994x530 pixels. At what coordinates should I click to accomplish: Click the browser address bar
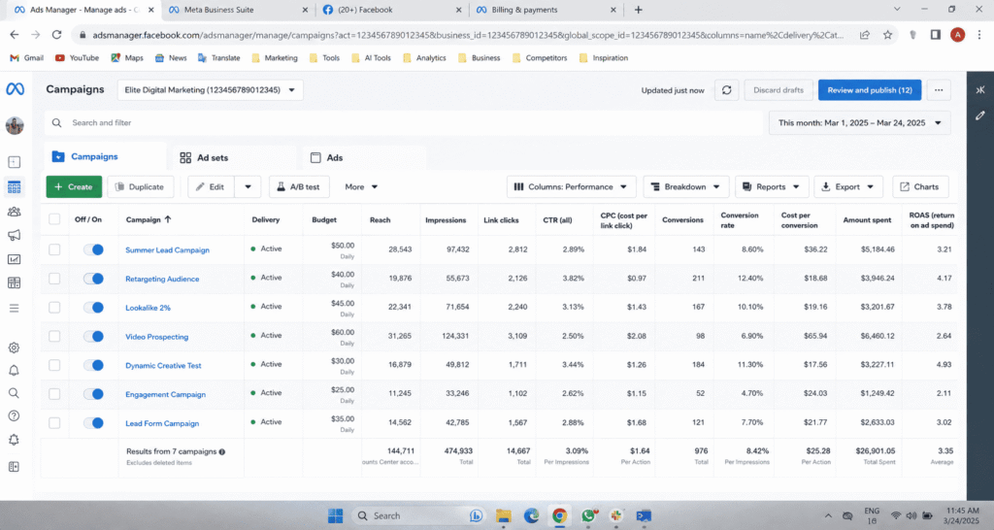(468, 35)
